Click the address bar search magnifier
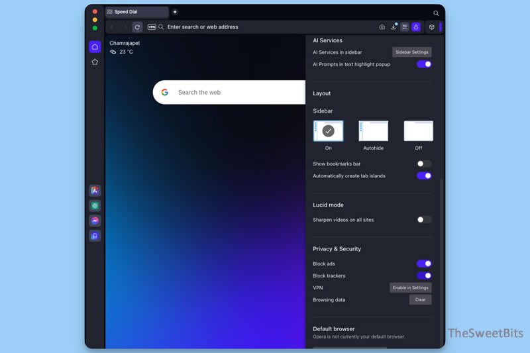The width and height of the screenshot is (530, 353). click(x=161, y=27)
